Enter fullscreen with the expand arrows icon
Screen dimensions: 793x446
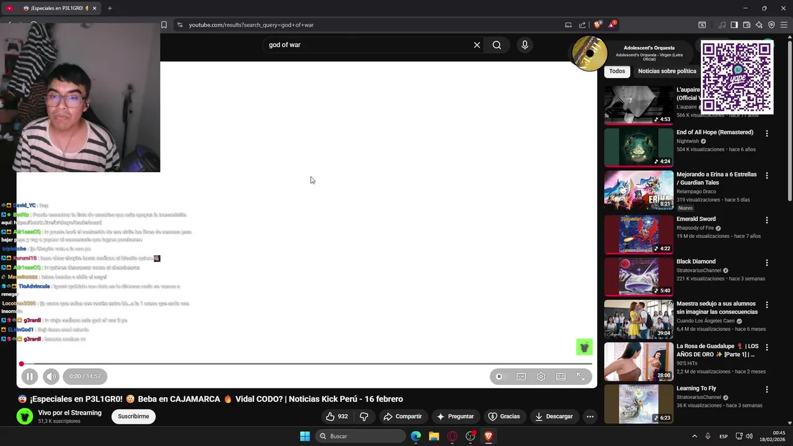click(x=581, y=377)
